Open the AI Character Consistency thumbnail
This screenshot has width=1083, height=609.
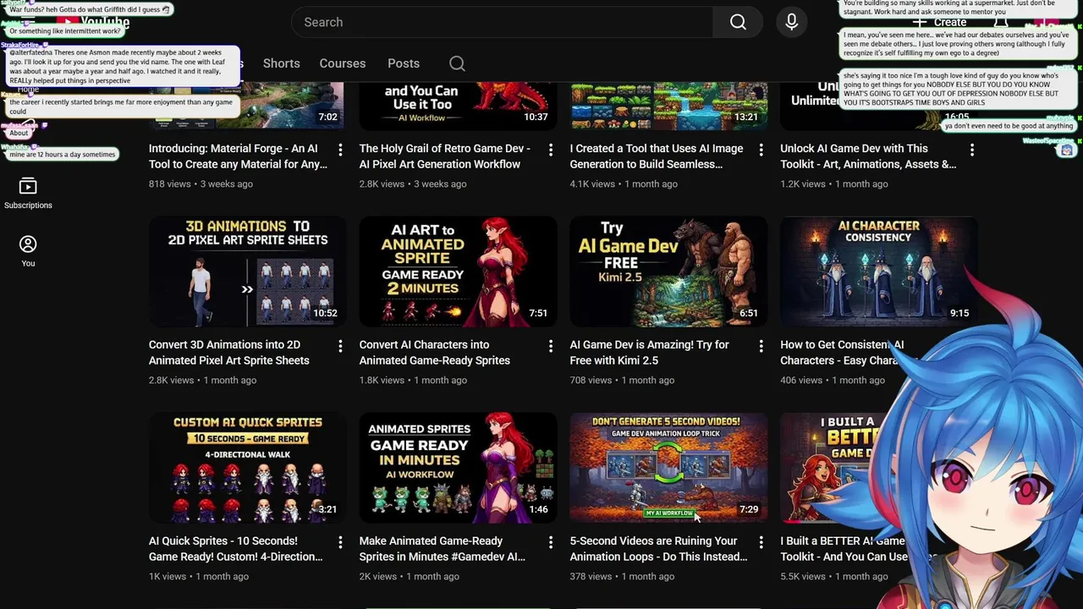pyautogui.click(x=879, y=272)
